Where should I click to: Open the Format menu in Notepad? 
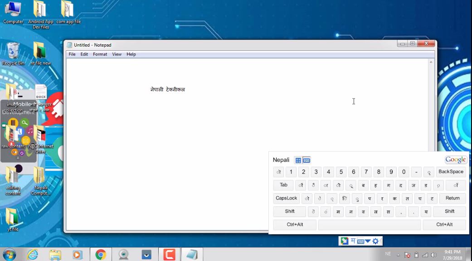pyautogui.click(x=100, y=54)
